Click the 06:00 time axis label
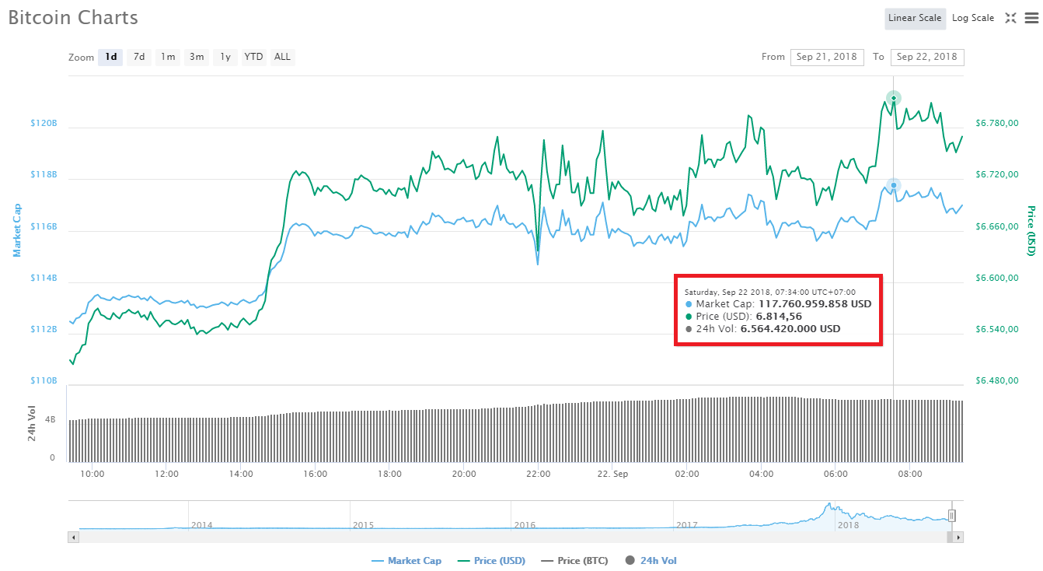1043x571 pixels. (x=835, y=474)
